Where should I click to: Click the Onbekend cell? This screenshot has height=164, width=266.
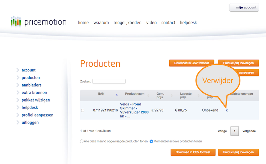pyautogui.click(x=210, y=110)
